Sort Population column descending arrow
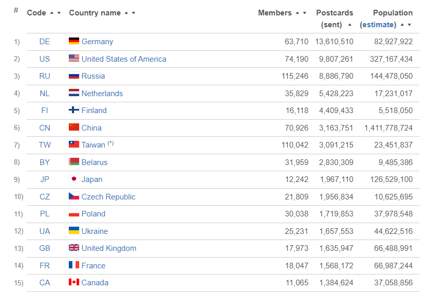The image size is (428, 292). 410,25
